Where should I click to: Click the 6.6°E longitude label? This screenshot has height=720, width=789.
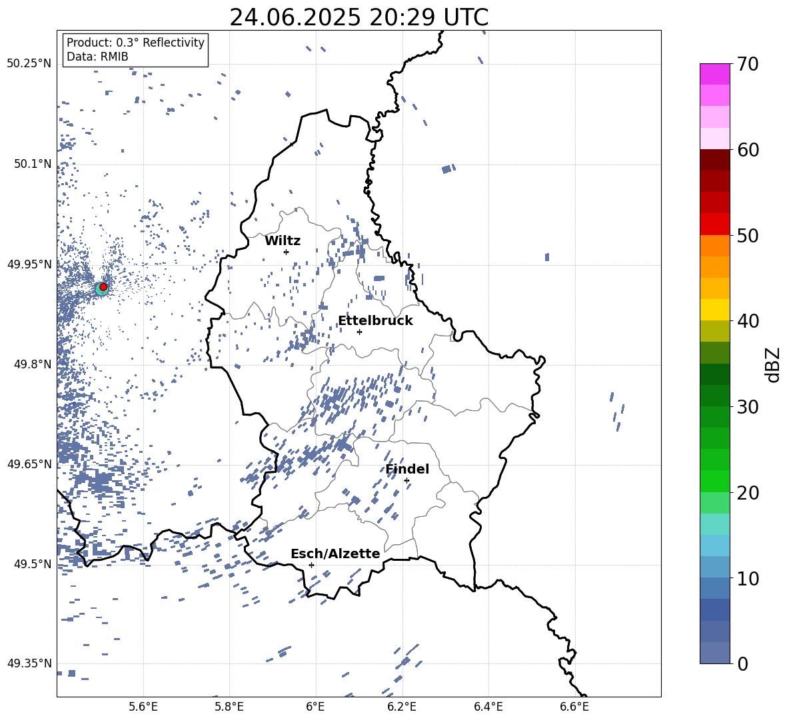coord(574,707)
